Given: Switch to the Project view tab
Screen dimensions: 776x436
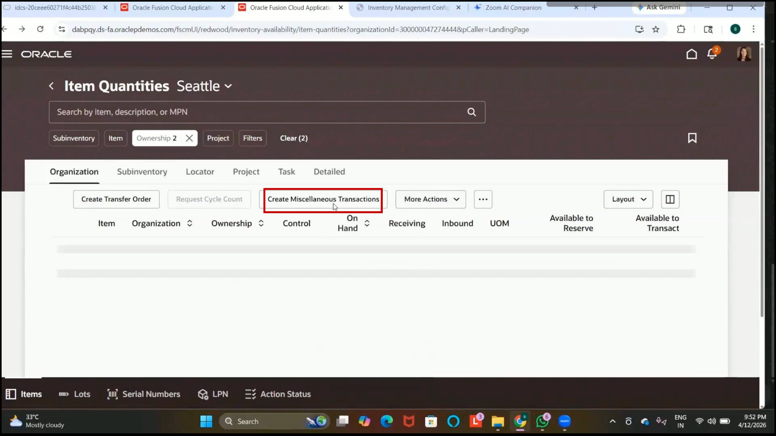Looking at the screenshot, I should point(246,172).
